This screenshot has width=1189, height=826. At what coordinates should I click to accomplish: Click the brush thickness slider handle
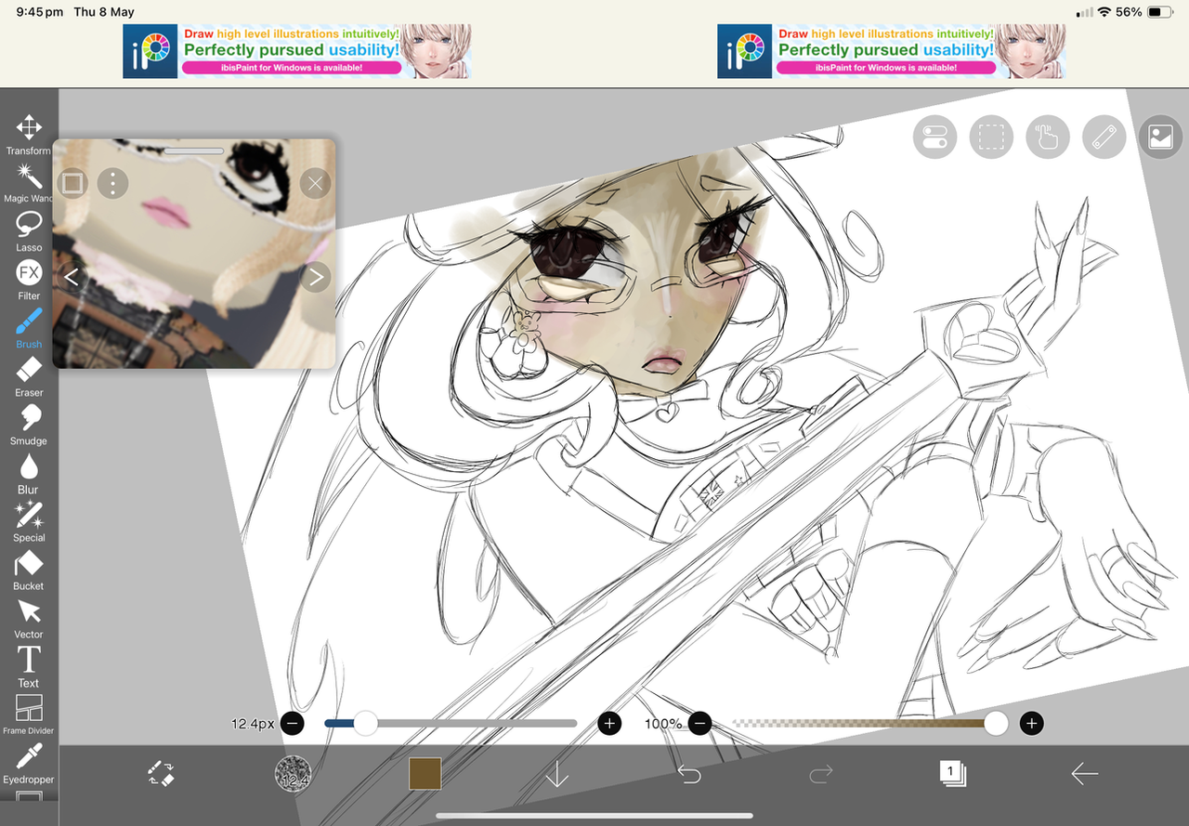365,723
